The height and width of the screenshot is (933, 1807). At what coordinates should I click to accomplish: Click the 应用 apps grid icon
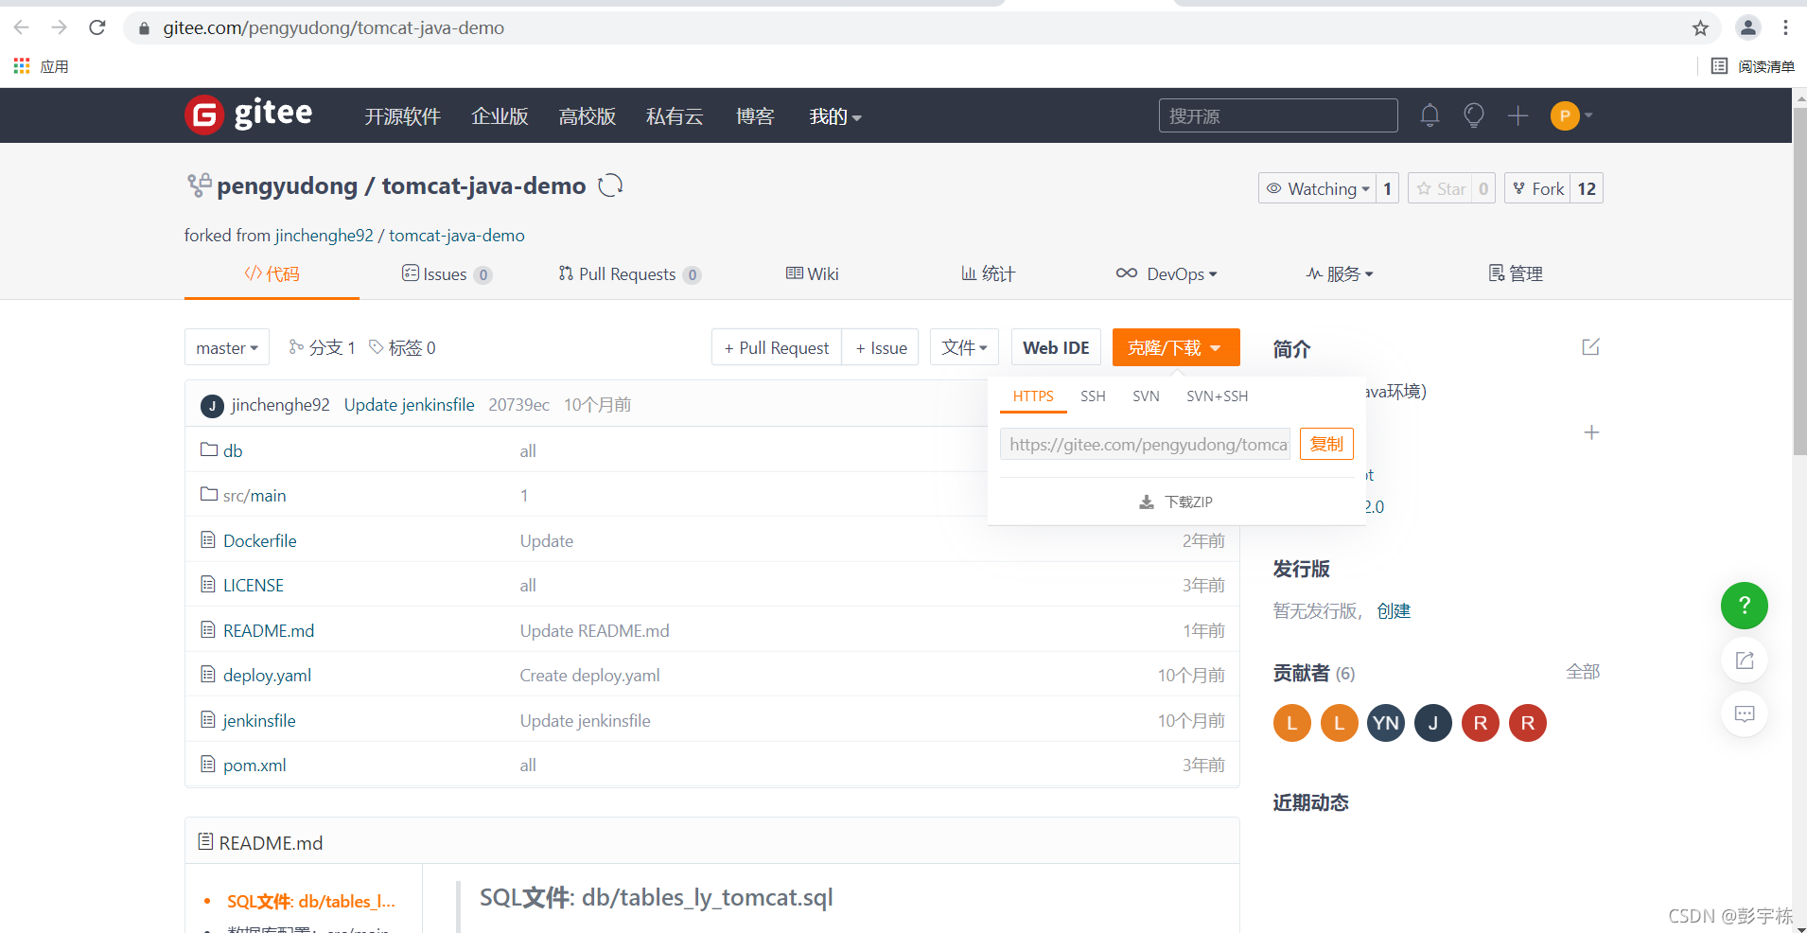(x=22, y=65)
